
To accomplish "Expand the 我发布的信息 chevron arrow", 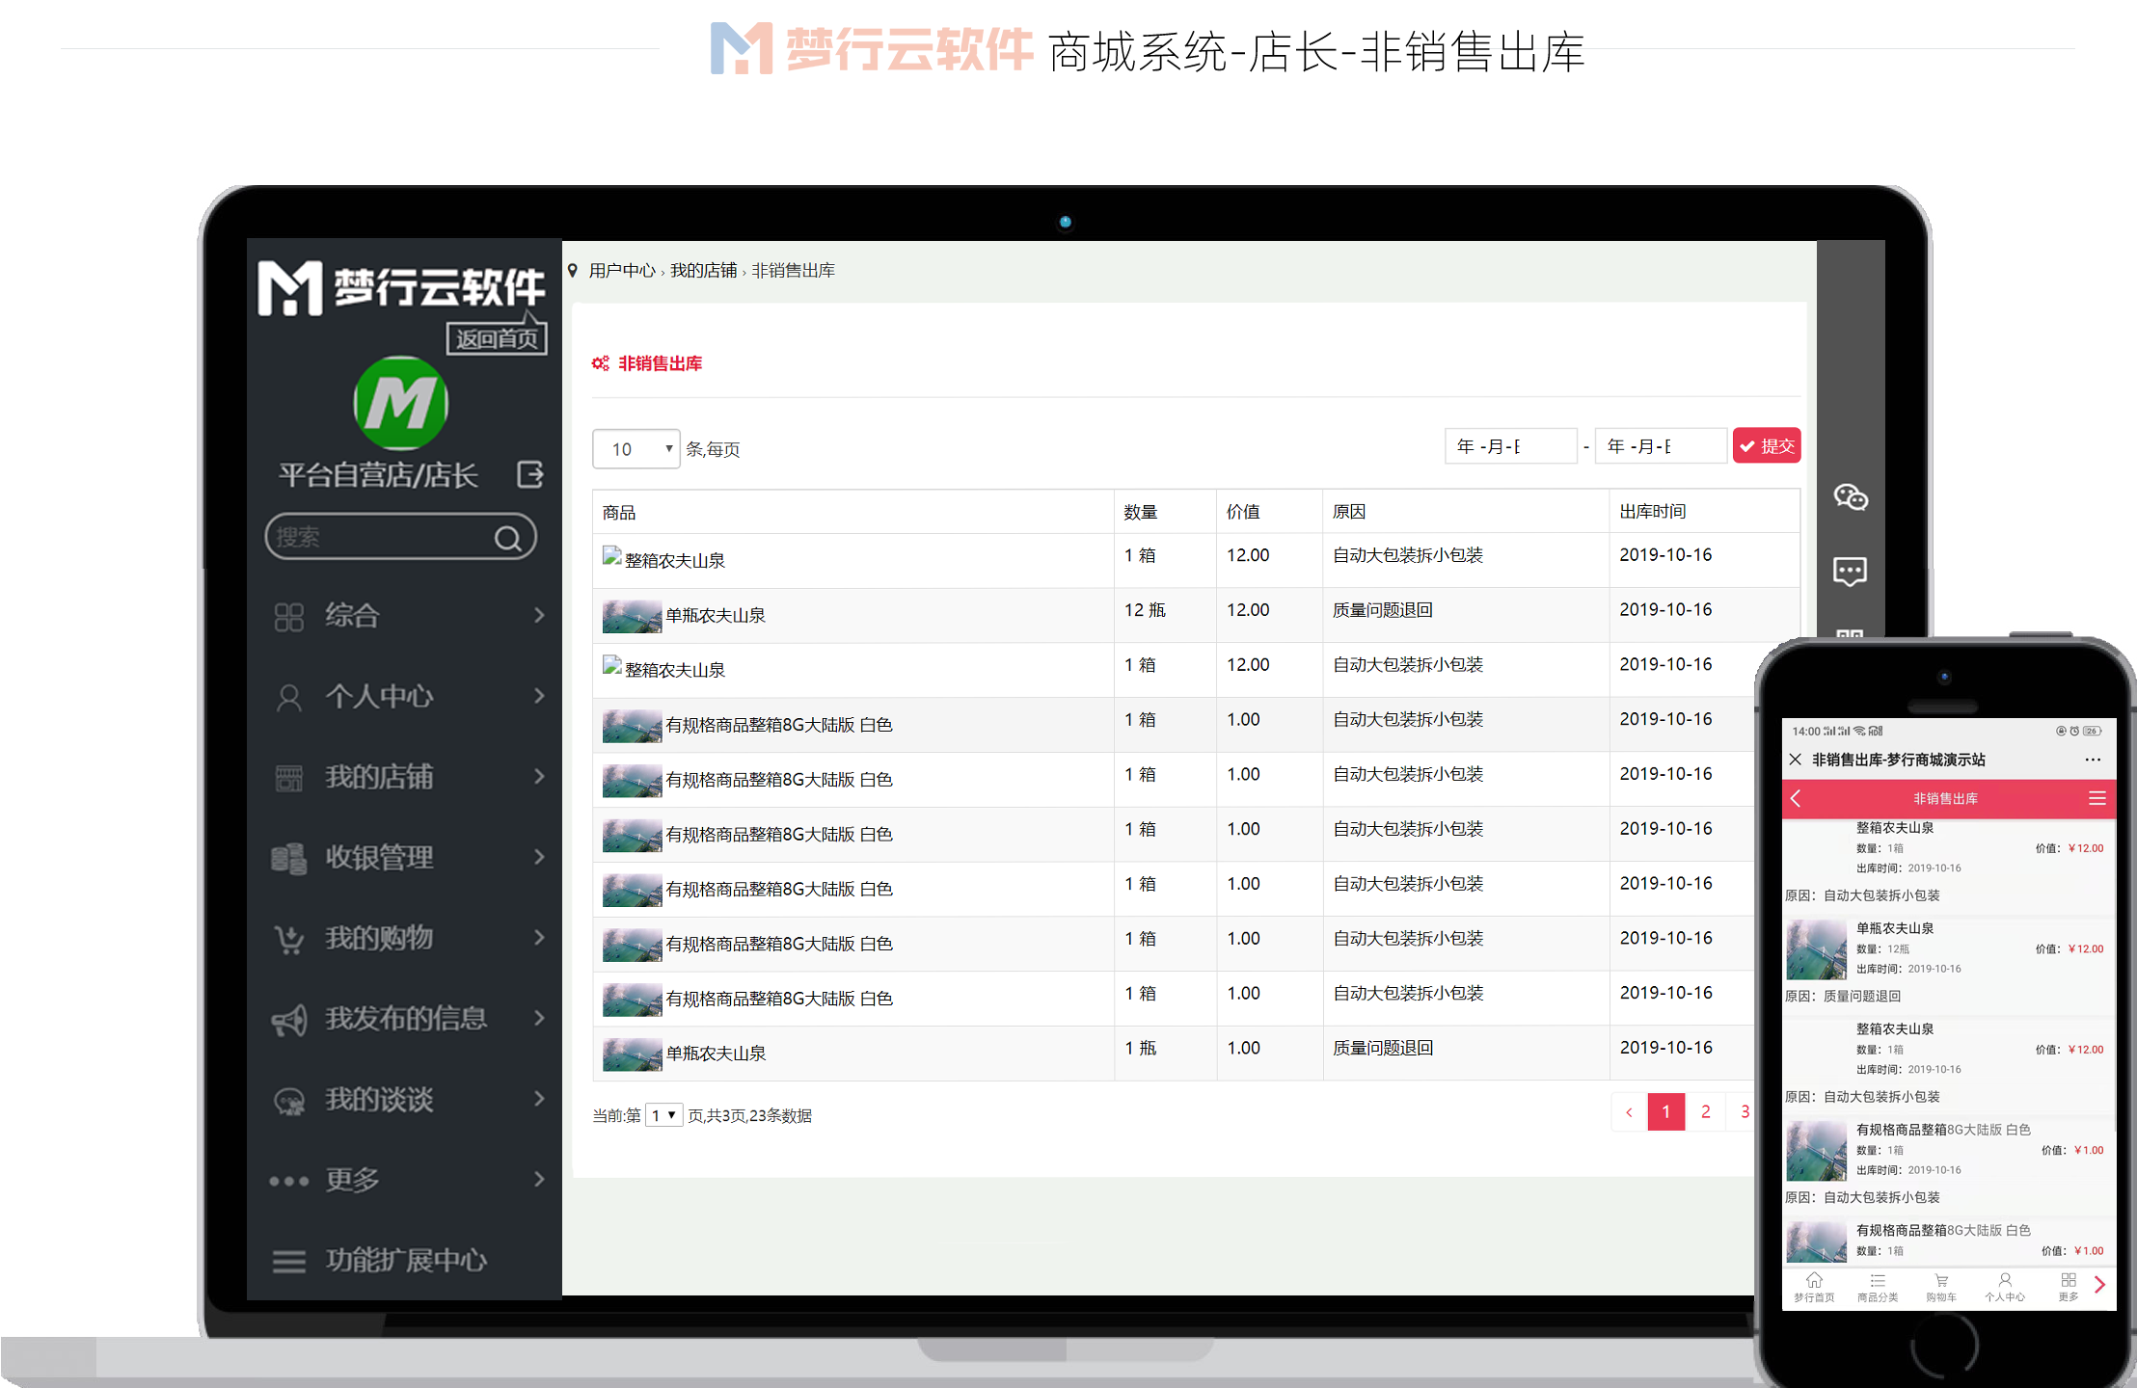I will pos(539,1018).
